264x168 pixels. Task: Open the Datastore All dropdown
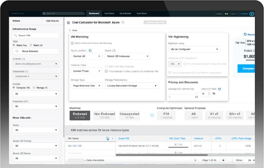36,106
